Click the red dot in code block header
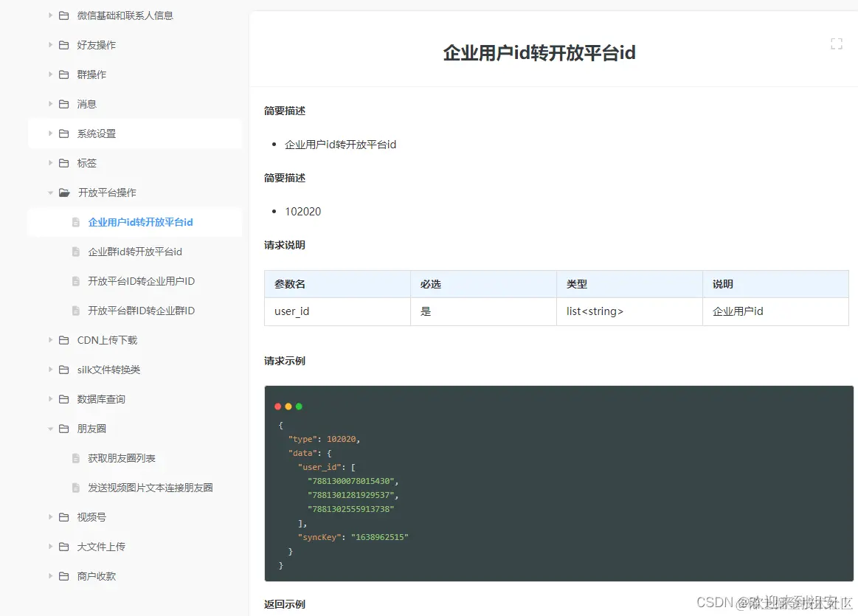Image resolution: width=858 pixels, height=616 pixels. coord(278,406)
